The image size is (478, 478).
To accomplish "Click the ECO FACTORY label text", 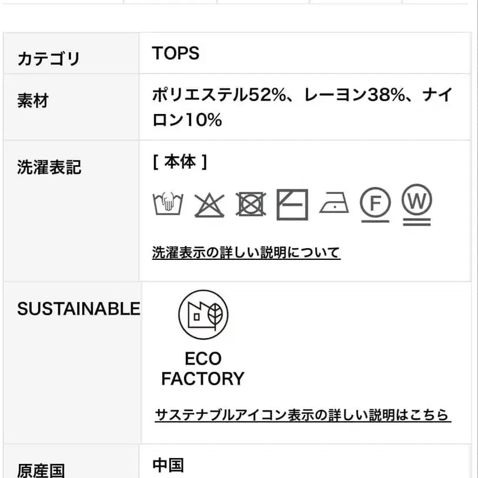I will [203, 369].
